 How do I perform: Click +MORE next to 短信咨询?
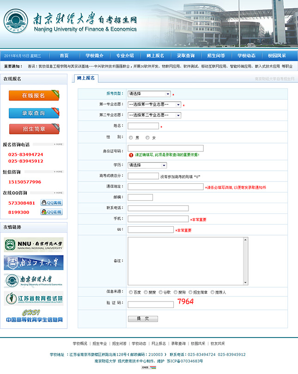point(58,172)
